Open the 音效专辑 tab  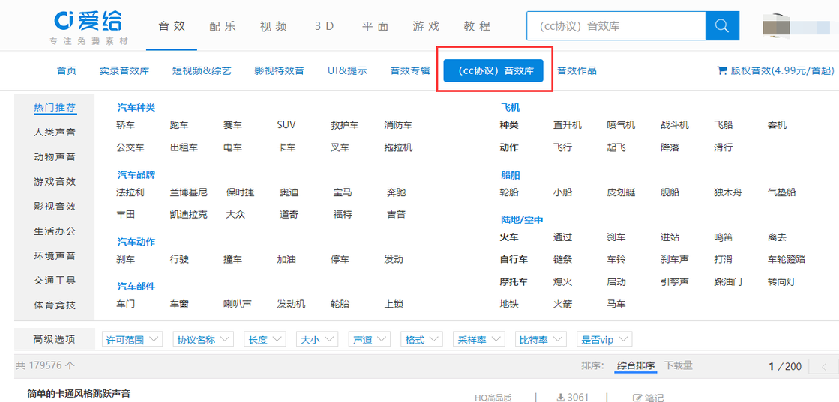pos(410,70)
